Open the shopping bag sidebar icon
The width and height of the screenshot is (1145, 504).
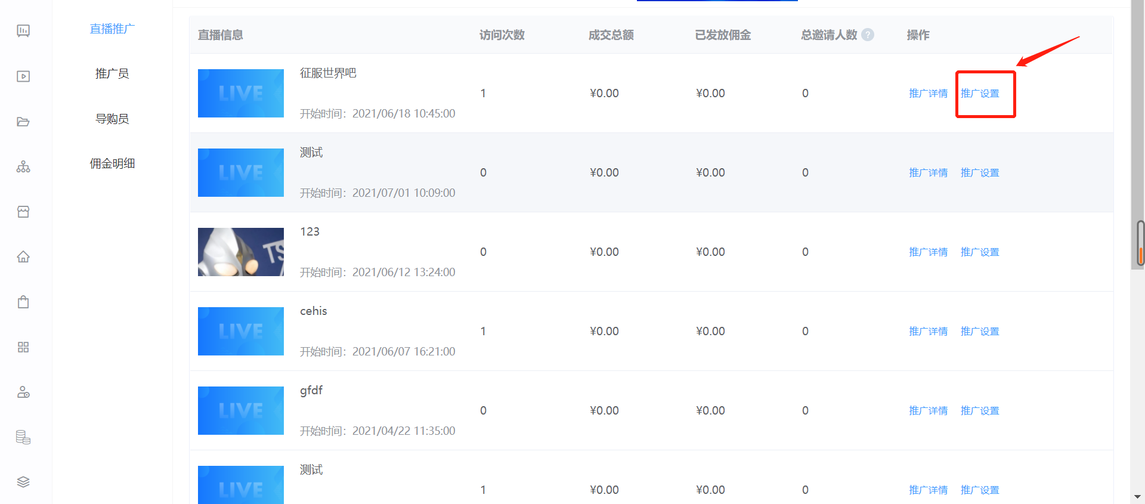(x=23, y=302)
